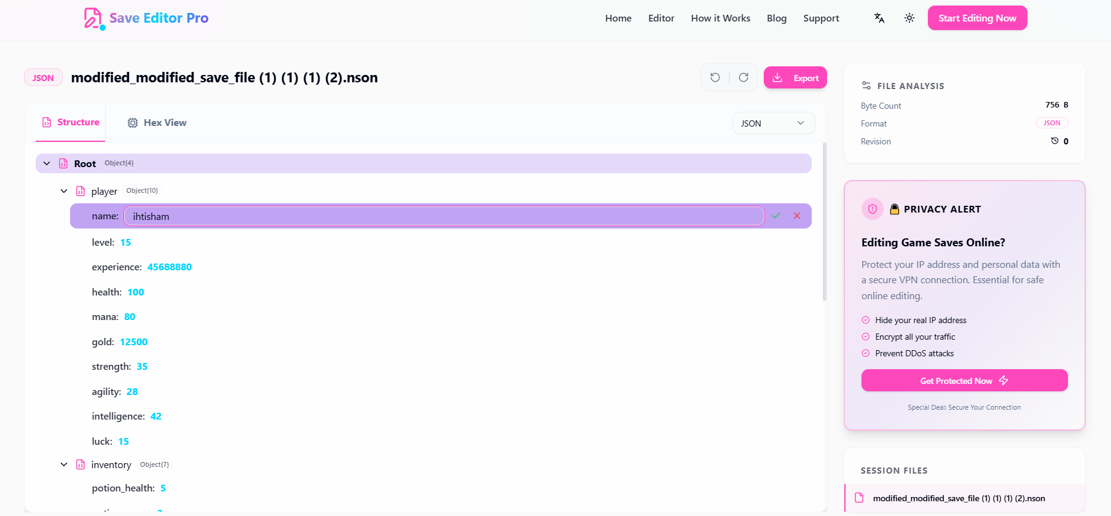Click the level value 15

[125, 242]
